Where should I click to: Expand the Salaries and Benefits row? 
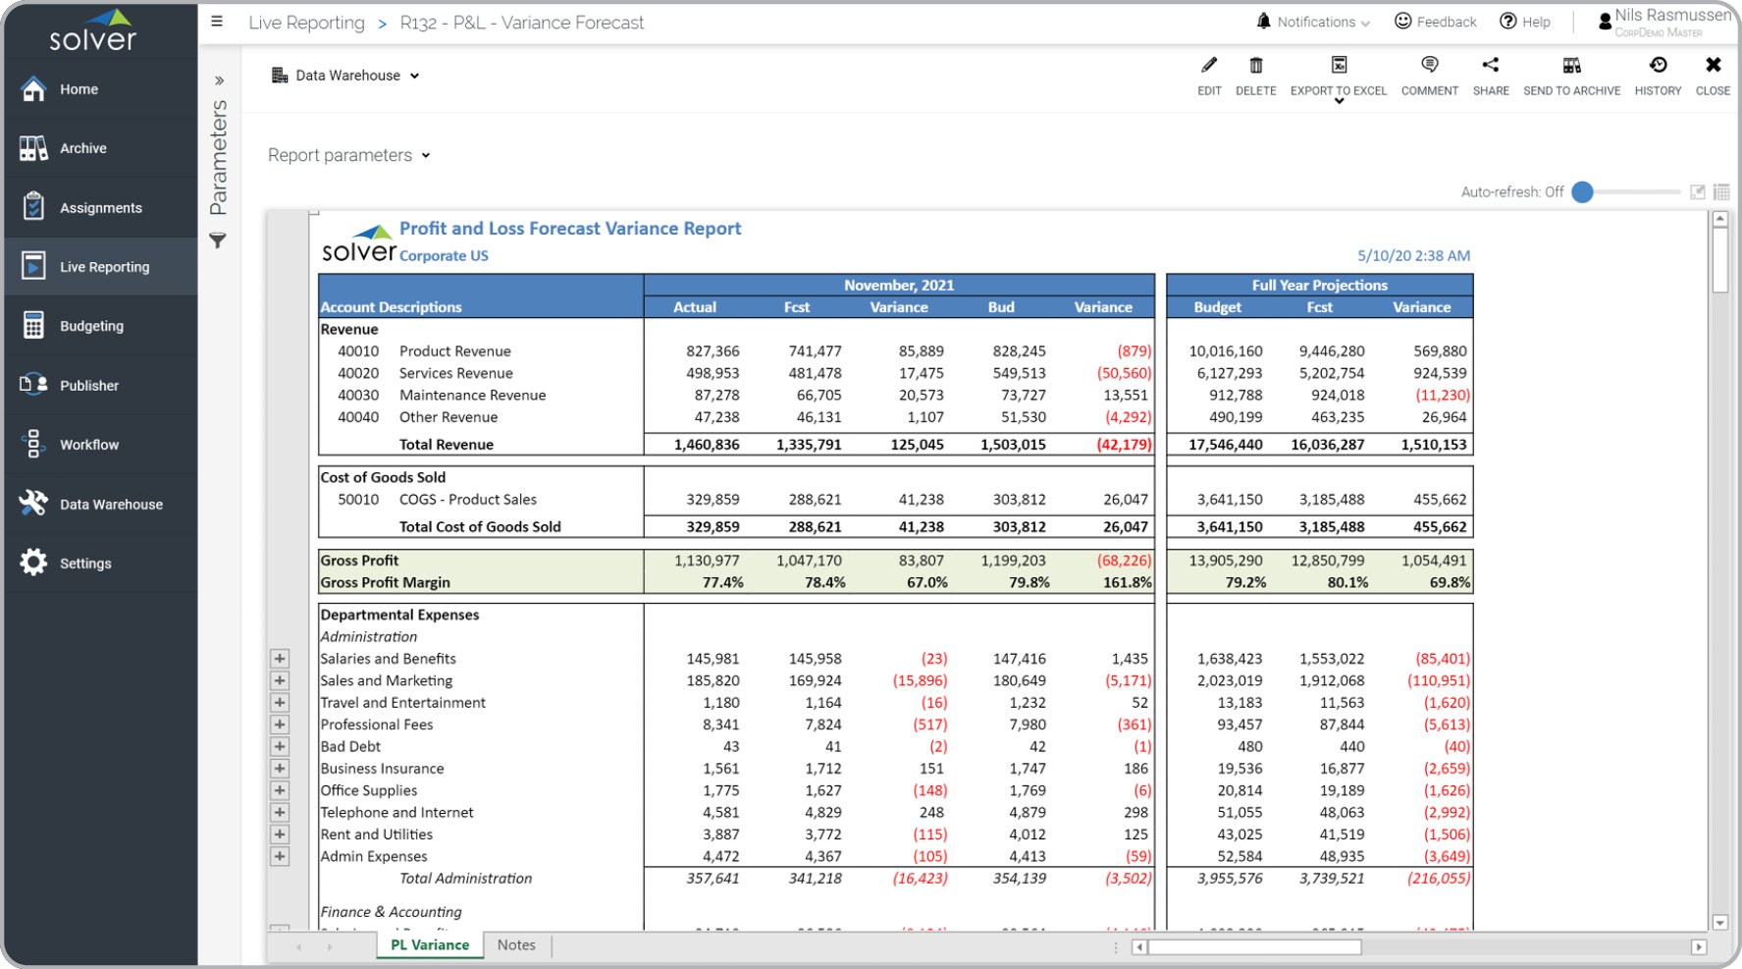coord(280,659)
